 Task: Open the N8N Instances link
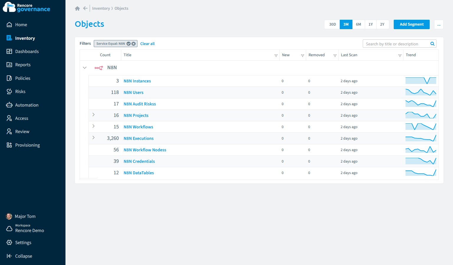[x=137, y=81]
